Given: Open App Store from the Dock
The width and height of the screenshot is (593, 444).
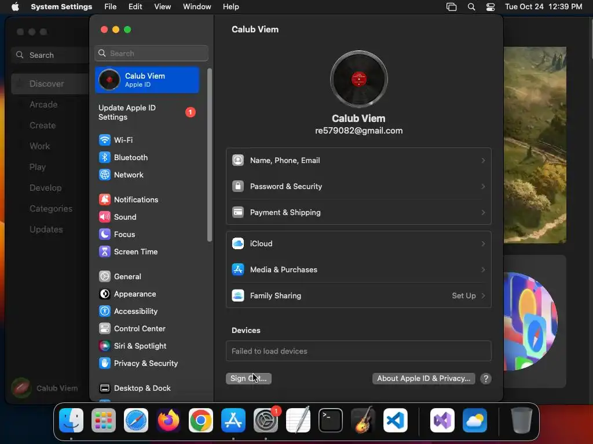Looking at the screenshot, I should [x=233, y=420].
